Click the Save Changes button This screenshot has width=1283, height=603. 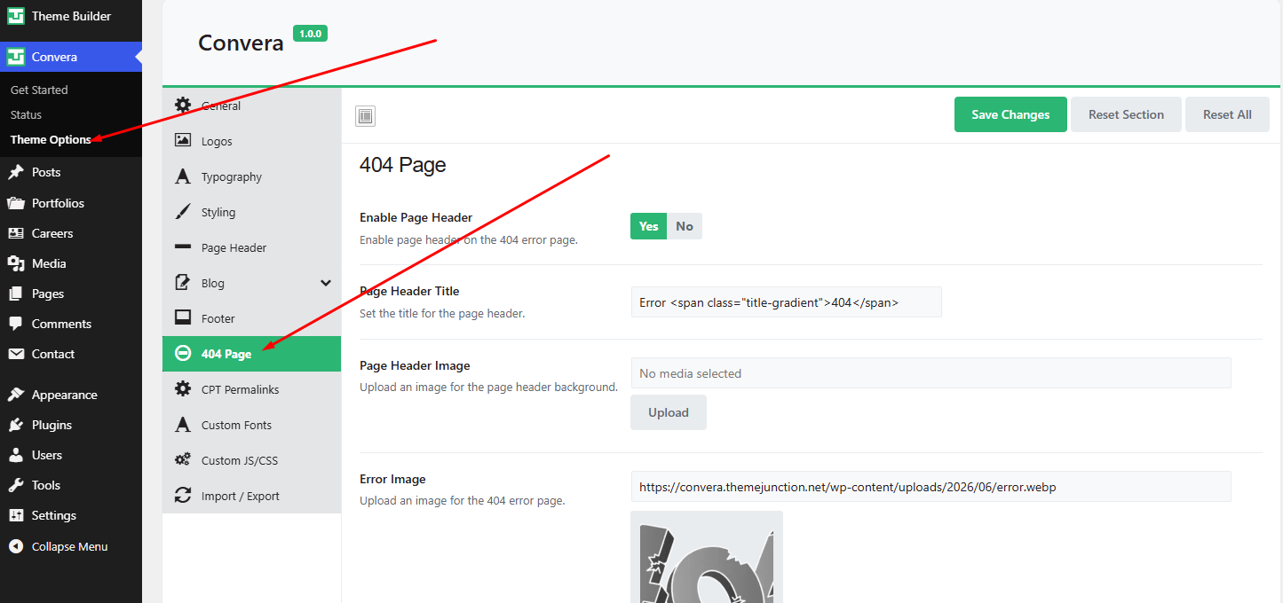pos(1010,114)
